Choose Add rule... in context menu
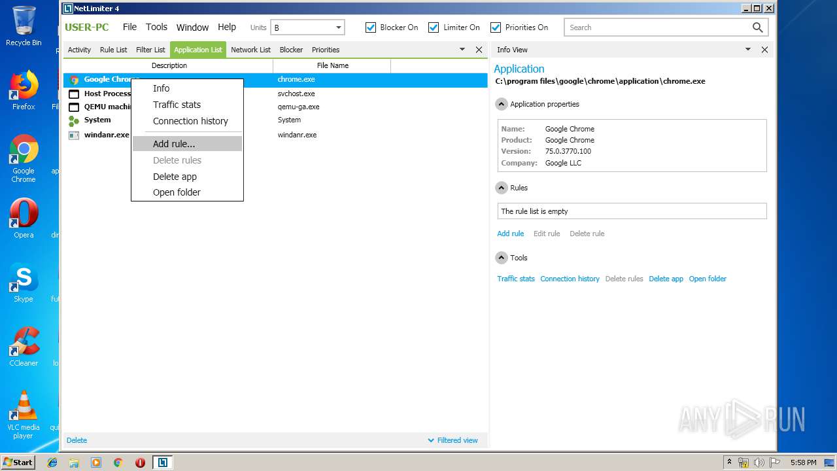837x471 pixels. [187, 144]
